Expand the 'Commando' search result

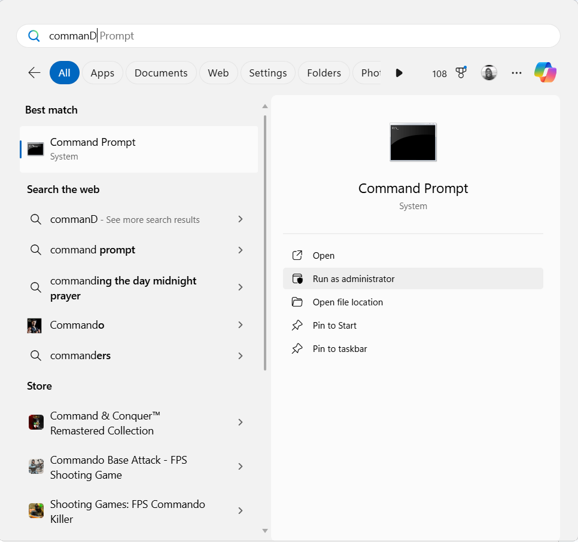241,324
